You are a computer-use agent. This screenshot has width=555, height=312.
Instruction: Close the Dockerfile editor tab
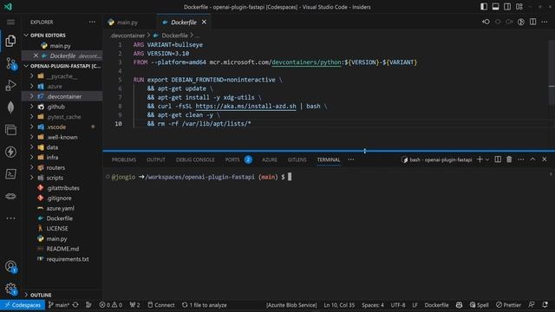204,22
